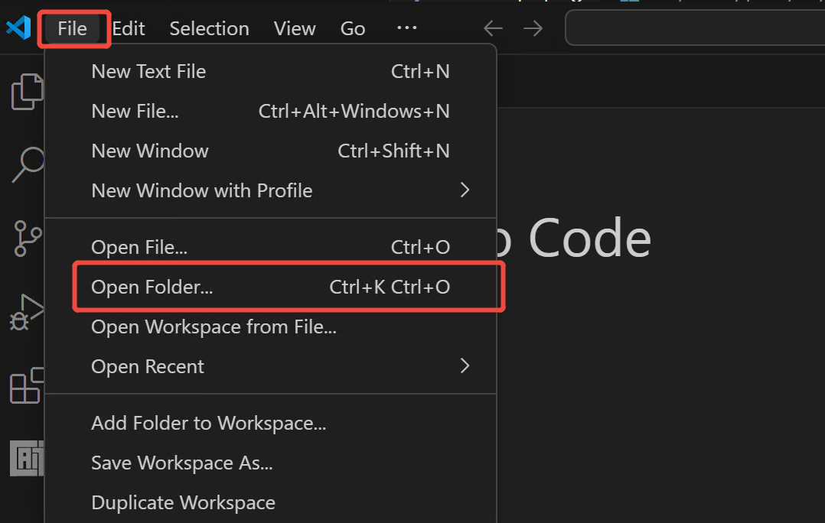Open the Extensions view icon
Image resolution: width=825 pixels, height=523 pixels.
click(28, 385)
